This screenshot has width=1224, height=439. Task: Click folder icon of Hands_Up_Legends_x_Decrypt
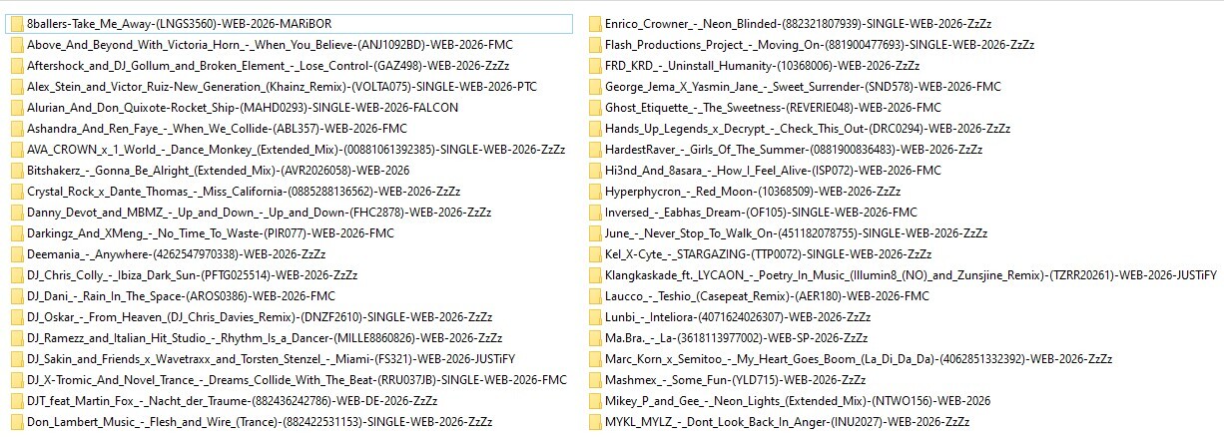[594, 129]
